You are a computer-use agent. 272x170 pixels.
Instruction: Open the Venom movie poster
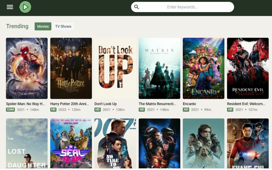tap(159, 143)
